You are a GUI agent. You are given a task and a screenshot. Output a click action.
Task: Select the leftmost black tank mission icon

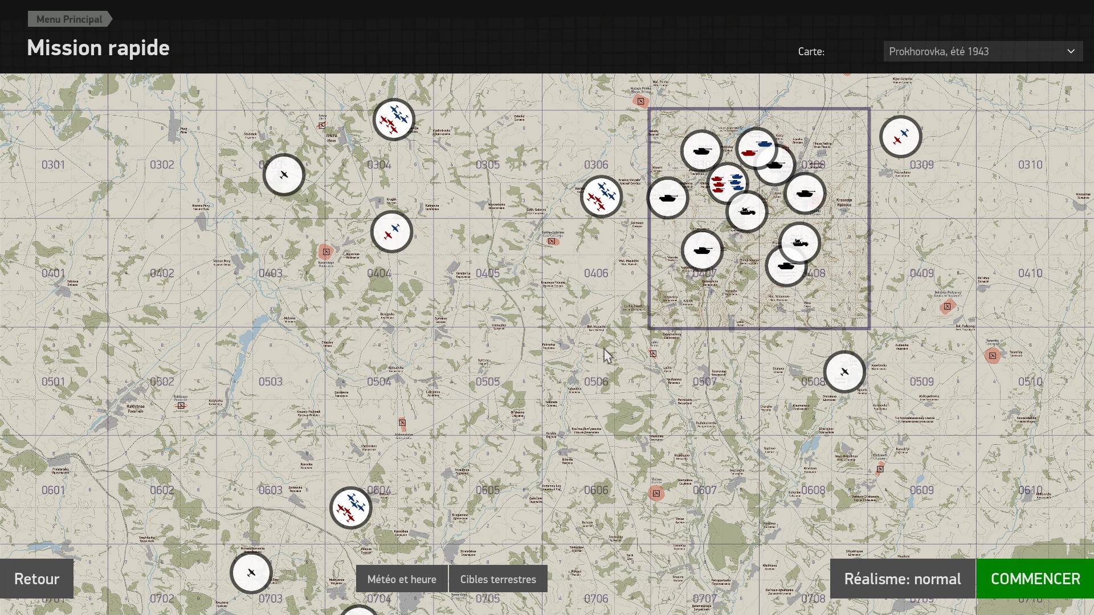[x=668, y=198]
